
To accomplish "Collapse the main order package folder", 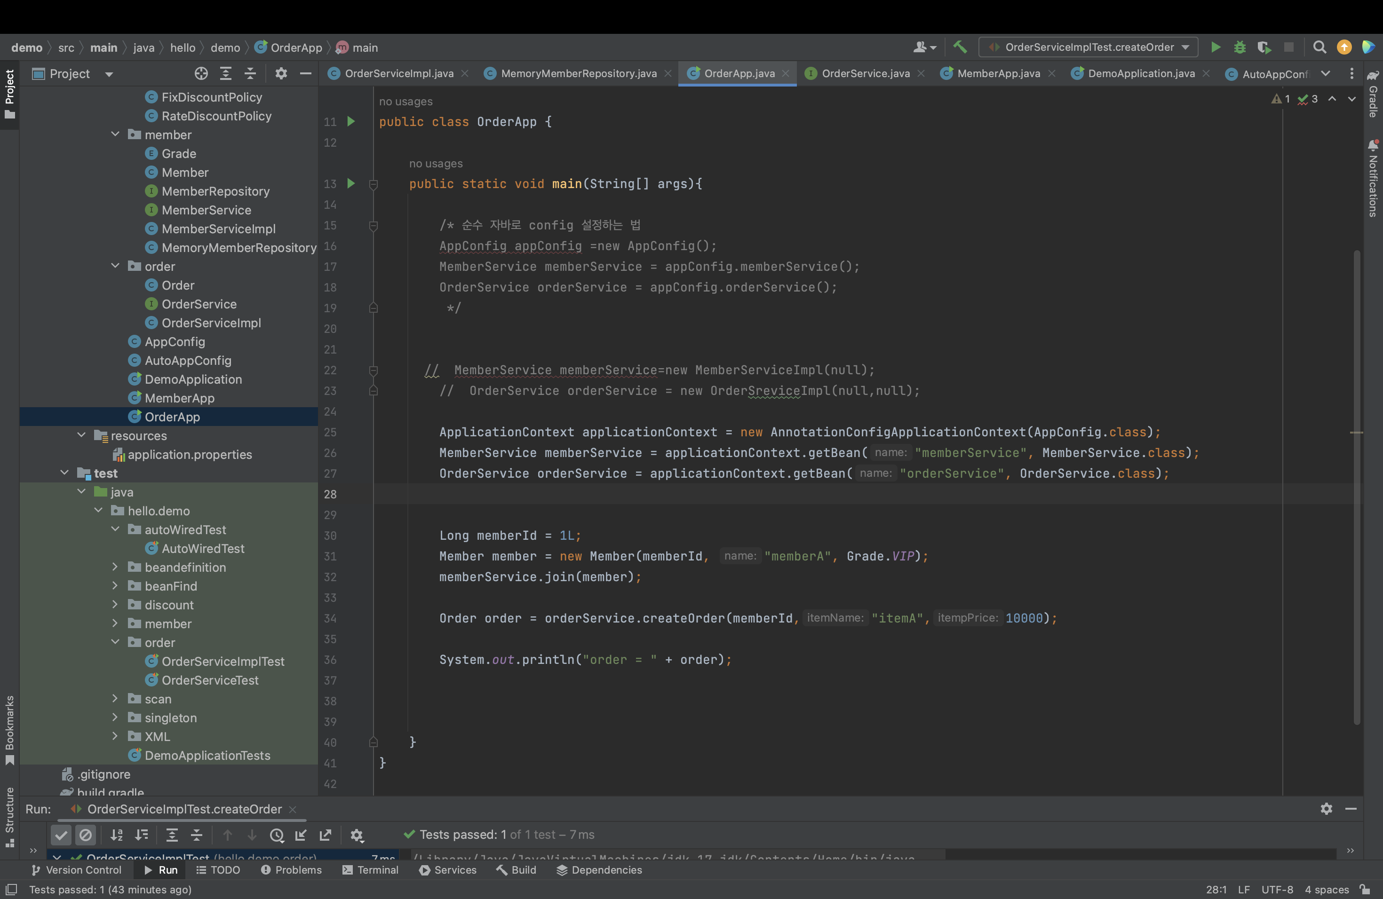I will point(115,266).
